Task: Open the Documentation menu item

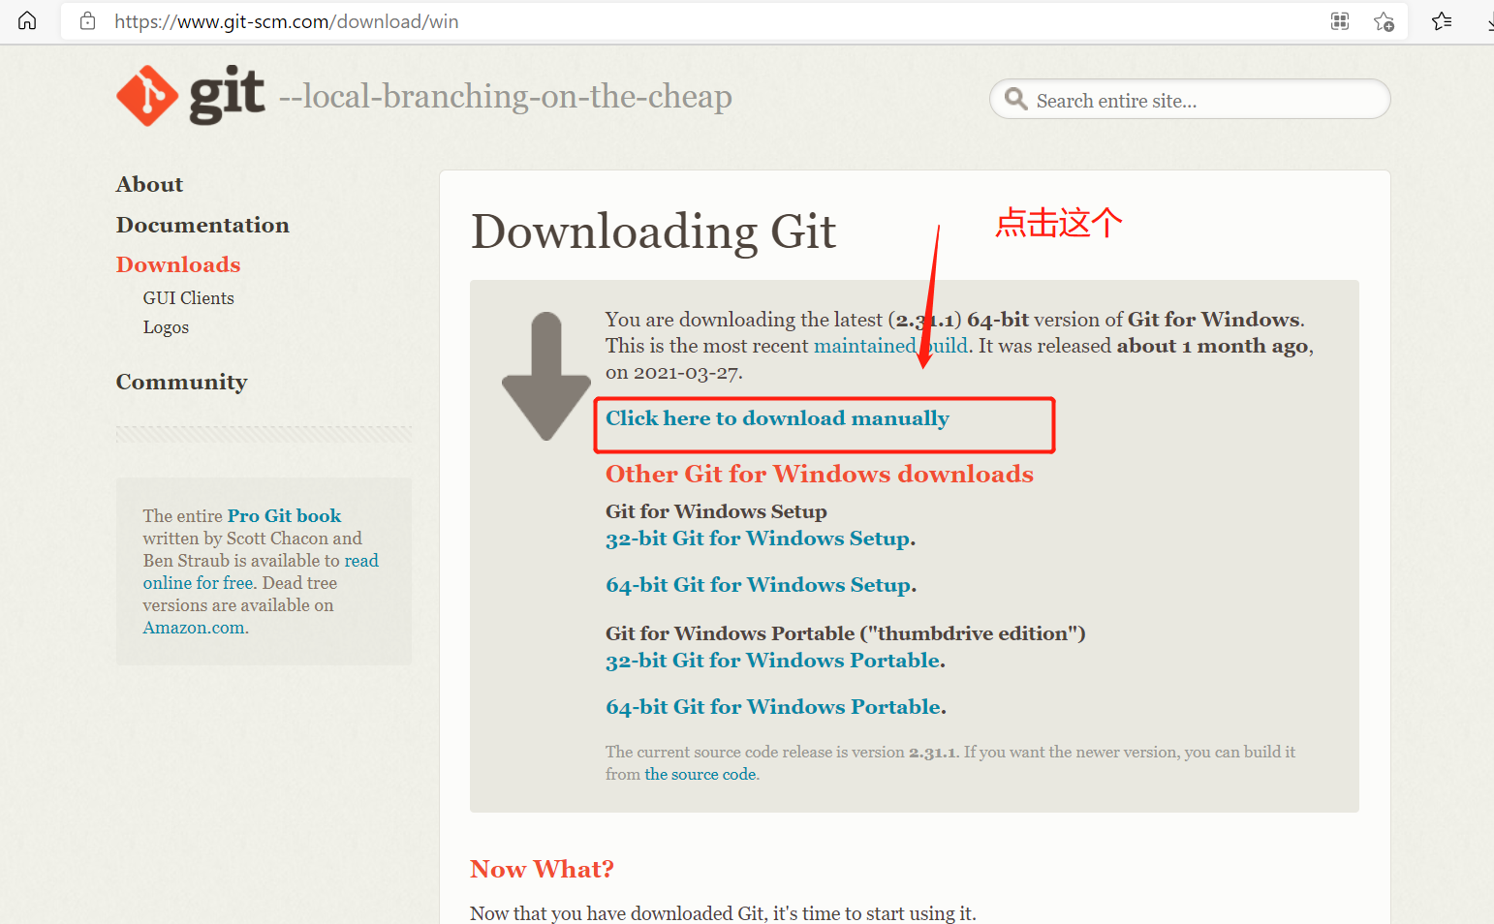Action: pos(202,225)
